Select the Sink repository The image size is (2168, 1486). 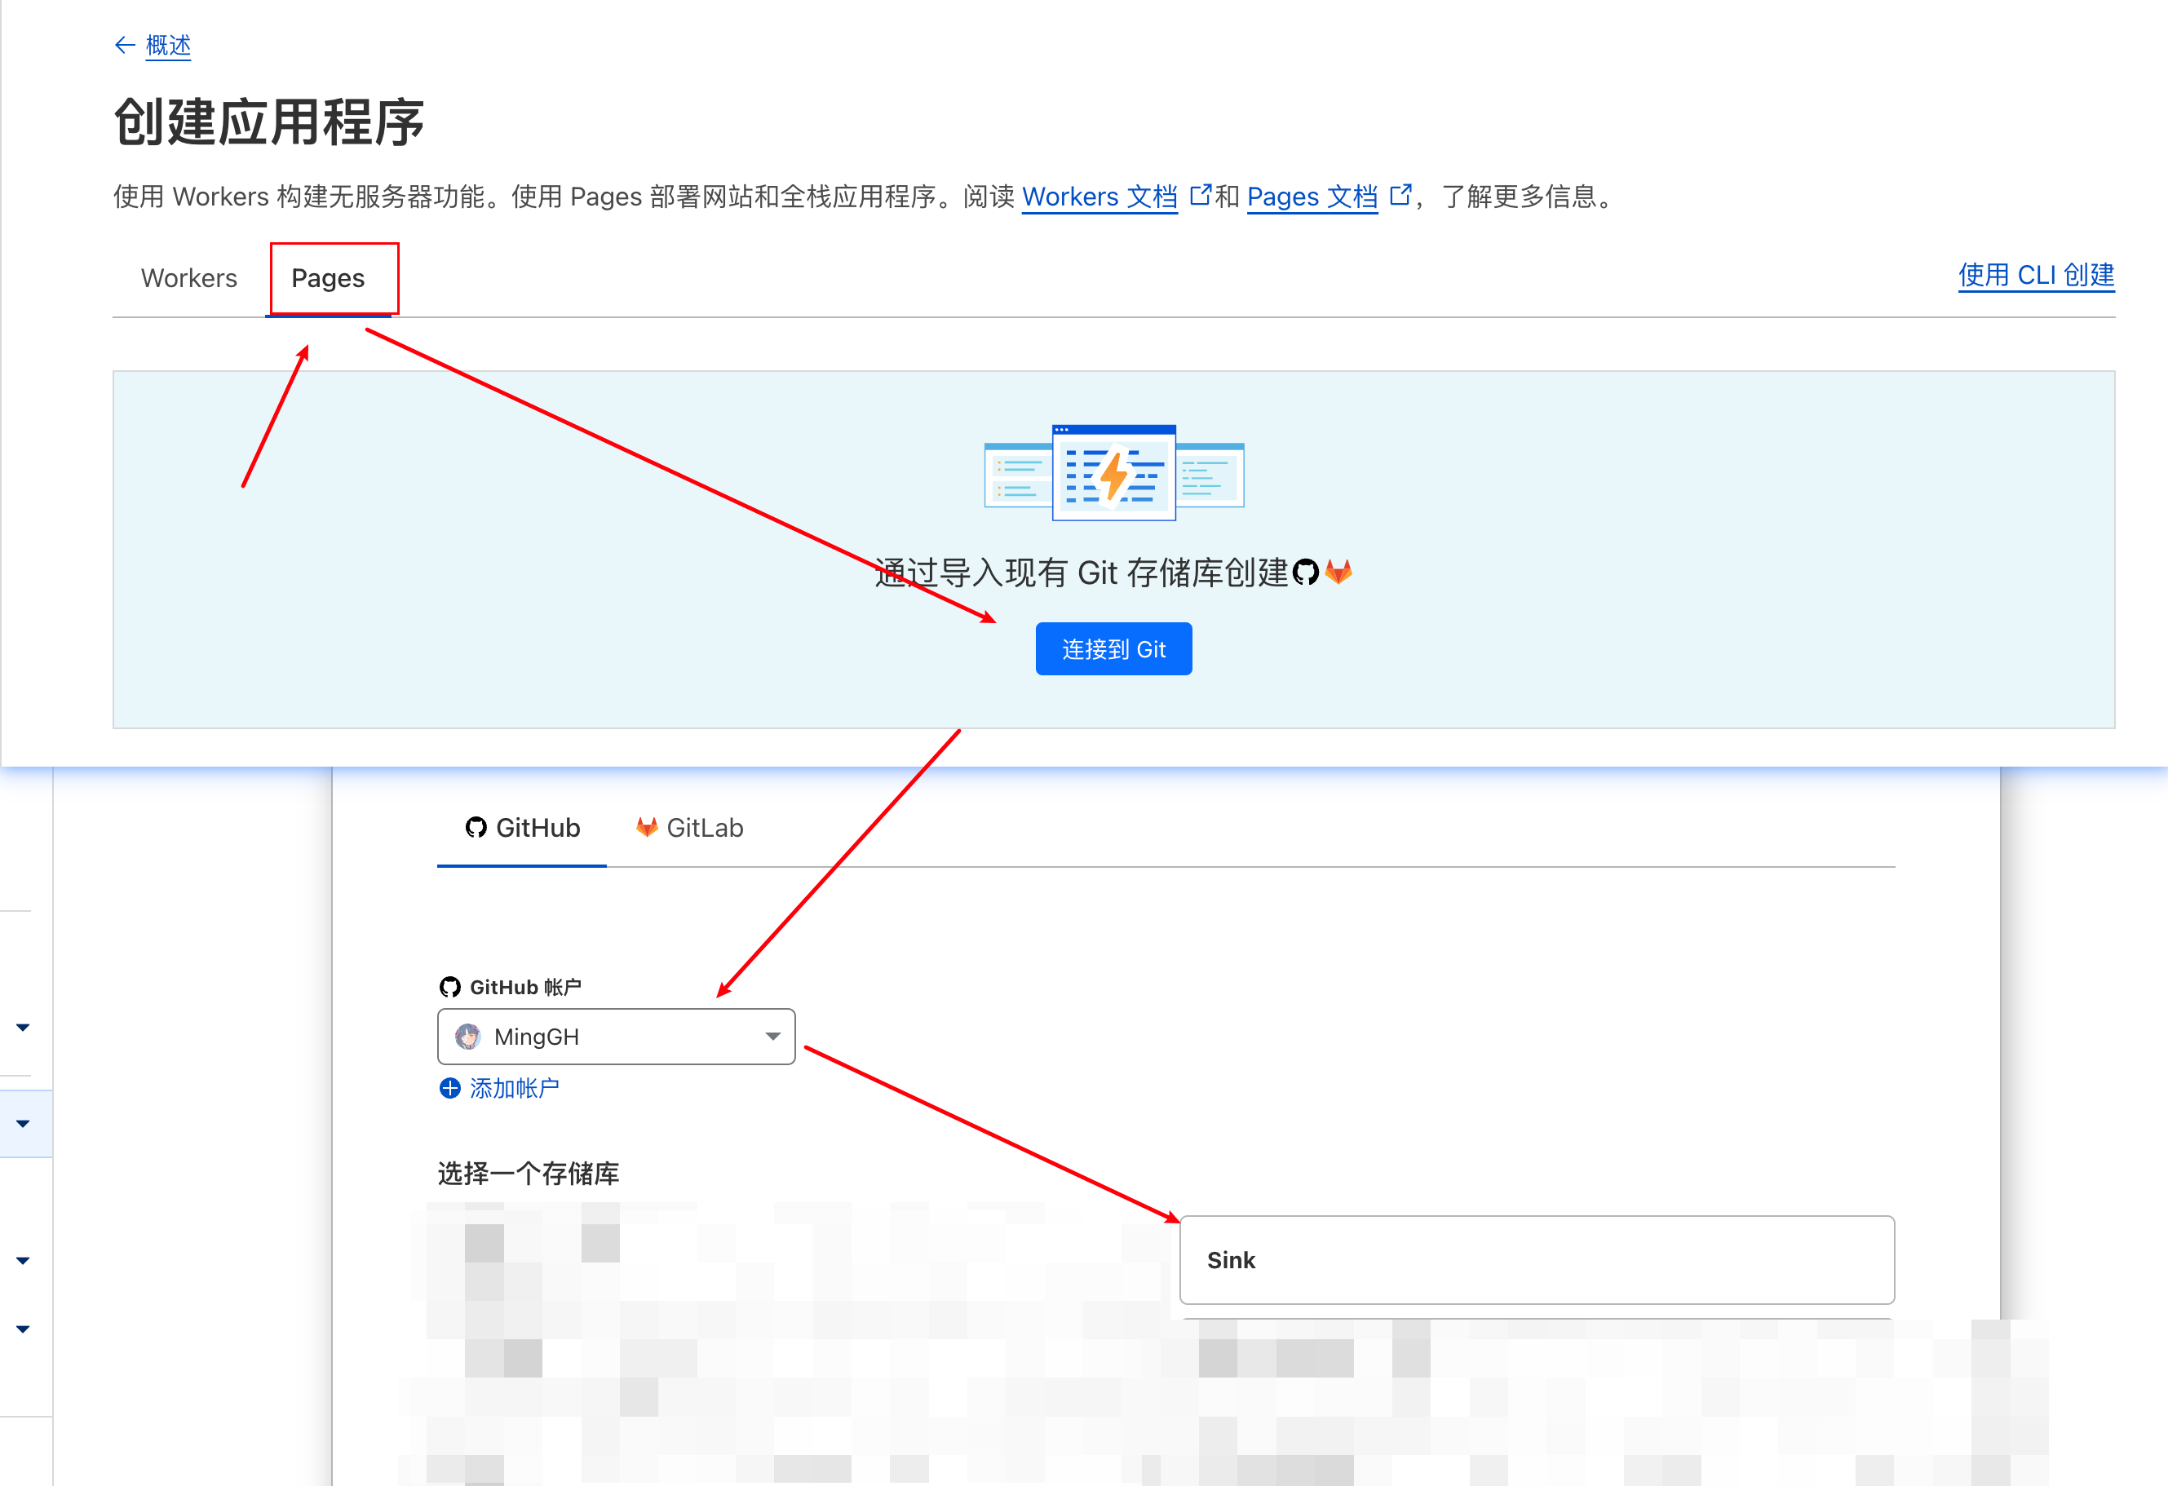coord(1537,1260)
